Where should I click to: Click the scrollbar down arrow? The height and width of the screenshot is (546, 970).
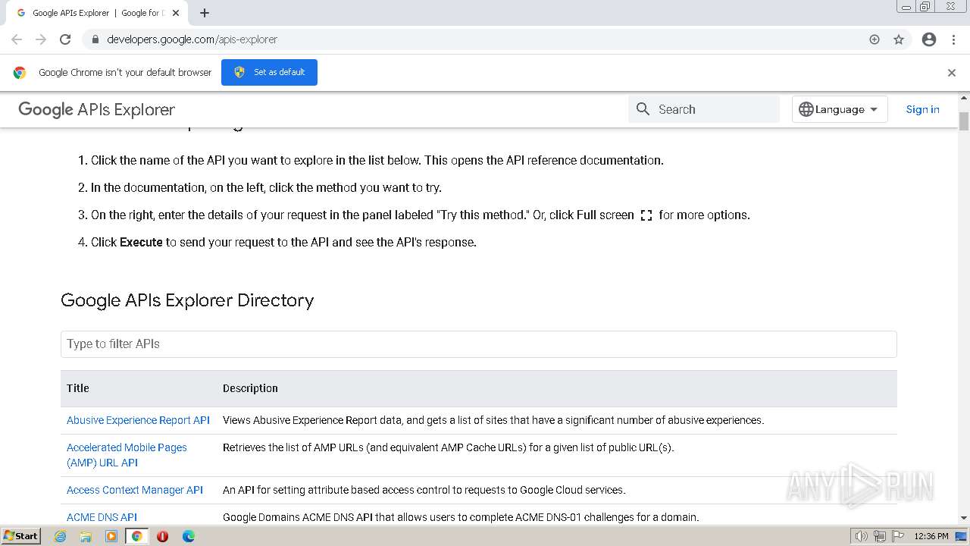pyautogui.click(x=964, y=517)
